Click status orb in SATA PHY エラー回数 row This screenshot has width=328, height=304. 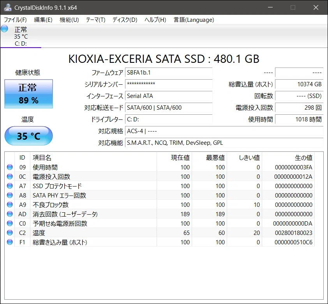pyautogui.click(x=10, y=195)
